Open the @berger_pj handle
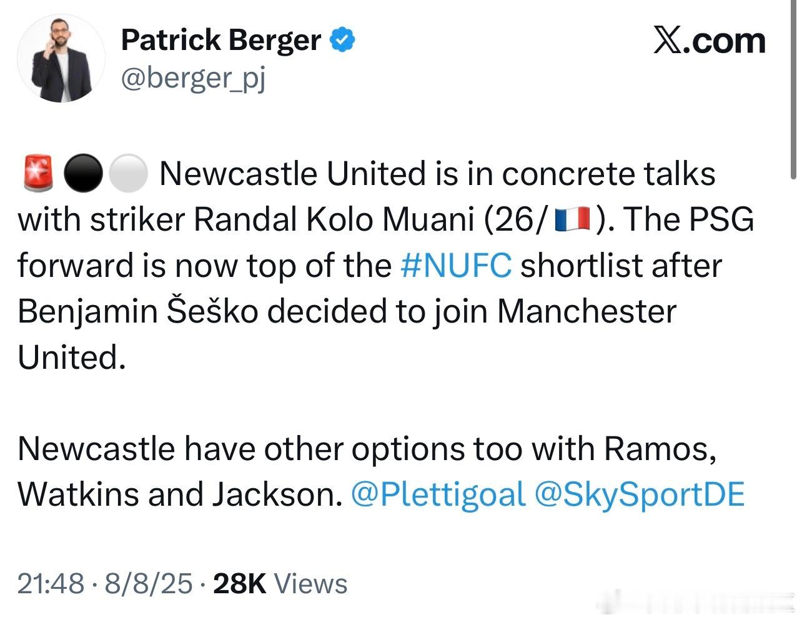This screenshot has height=622, width=802. (x=193, y=80)
